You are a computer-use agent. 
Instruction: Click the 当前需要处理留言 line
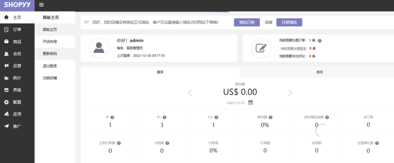pos(298,48)
